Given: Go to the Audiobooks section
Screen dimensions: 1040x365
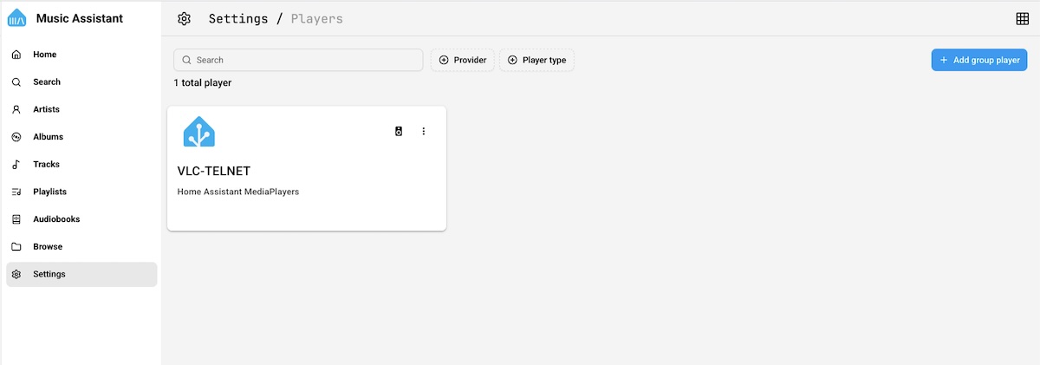Looking at the screenshot, I should click(56, 219).
